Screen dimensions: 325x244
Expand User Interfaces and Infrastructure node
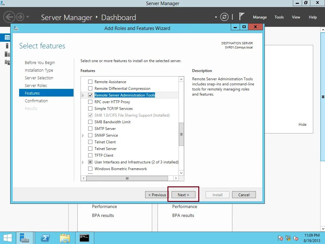click(83, 162)
